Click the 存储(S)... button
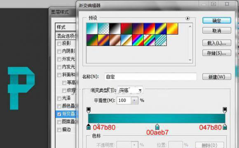This screenshot has height=148, width=239. [x=217, y=53]
